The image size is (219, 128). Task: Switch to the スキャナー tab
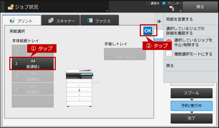coord(61,20)
